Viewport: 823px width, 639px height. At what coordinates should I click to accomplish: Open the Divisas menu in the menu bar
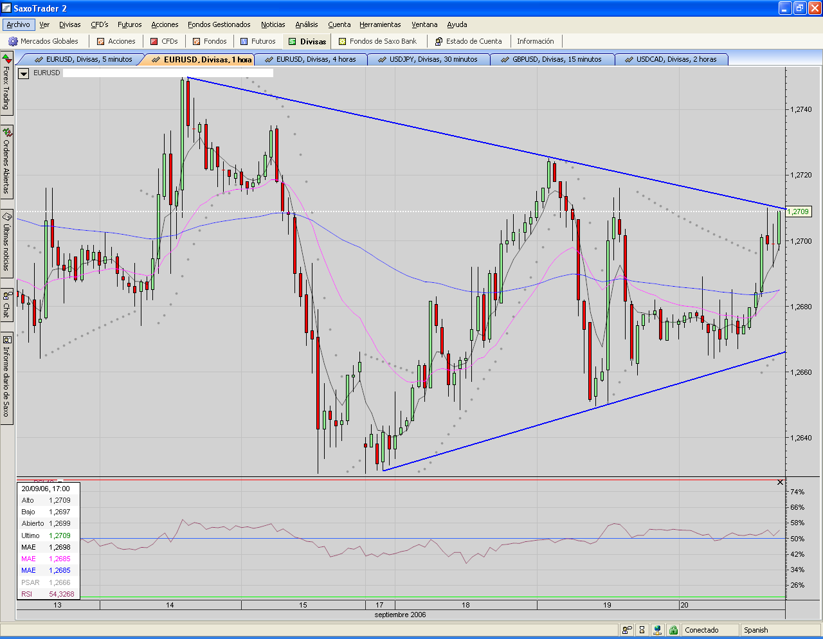click(x=70, y=24)
